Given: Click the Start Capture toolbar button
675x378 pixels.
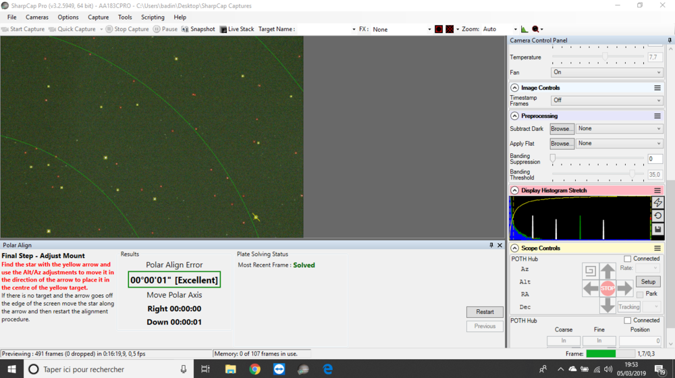Looking at the screenshot, I should pyautogui.click(x=23, y=29).
